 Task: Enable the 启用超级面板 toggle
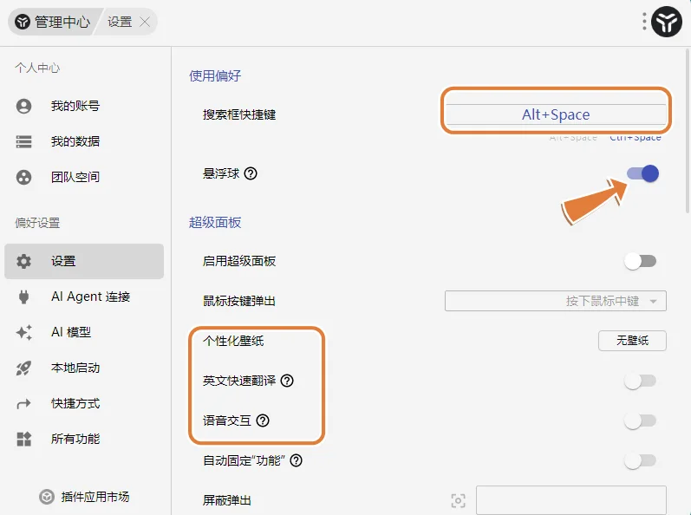[x=641, y=261]
